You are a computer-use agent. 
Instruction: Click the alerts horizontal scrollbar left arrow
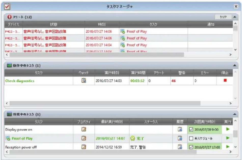coord(7,55)
